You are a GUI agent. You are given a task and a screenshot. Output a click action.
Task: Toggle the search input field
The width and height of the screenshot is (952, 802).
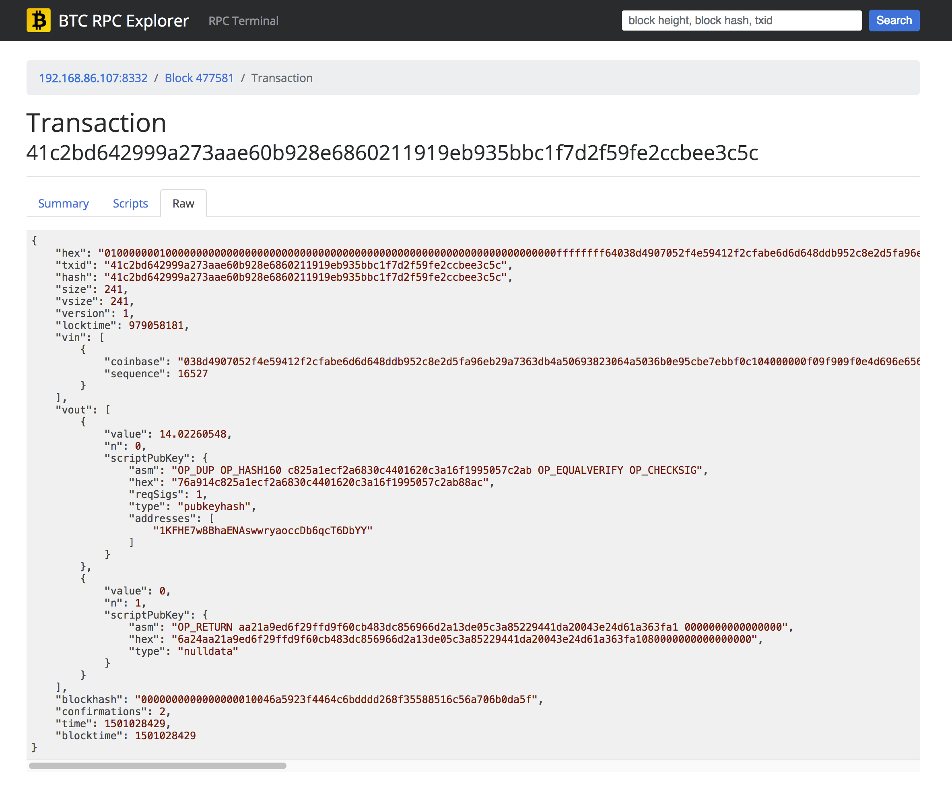click(x=741, y=21)
